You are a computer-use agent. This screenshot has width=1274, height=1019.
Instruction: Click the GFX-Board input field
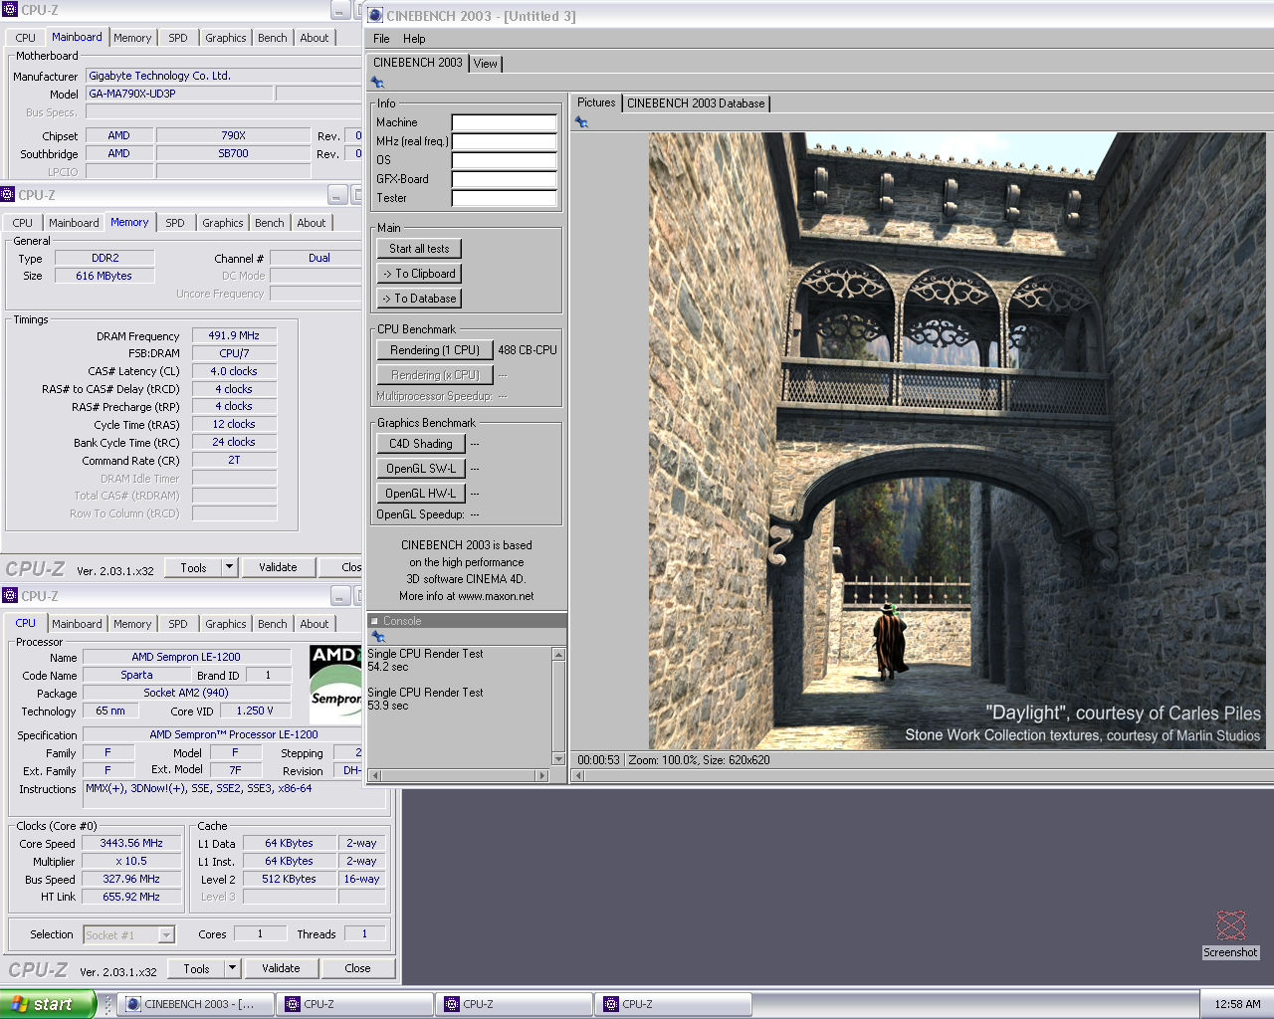point(505,179)
